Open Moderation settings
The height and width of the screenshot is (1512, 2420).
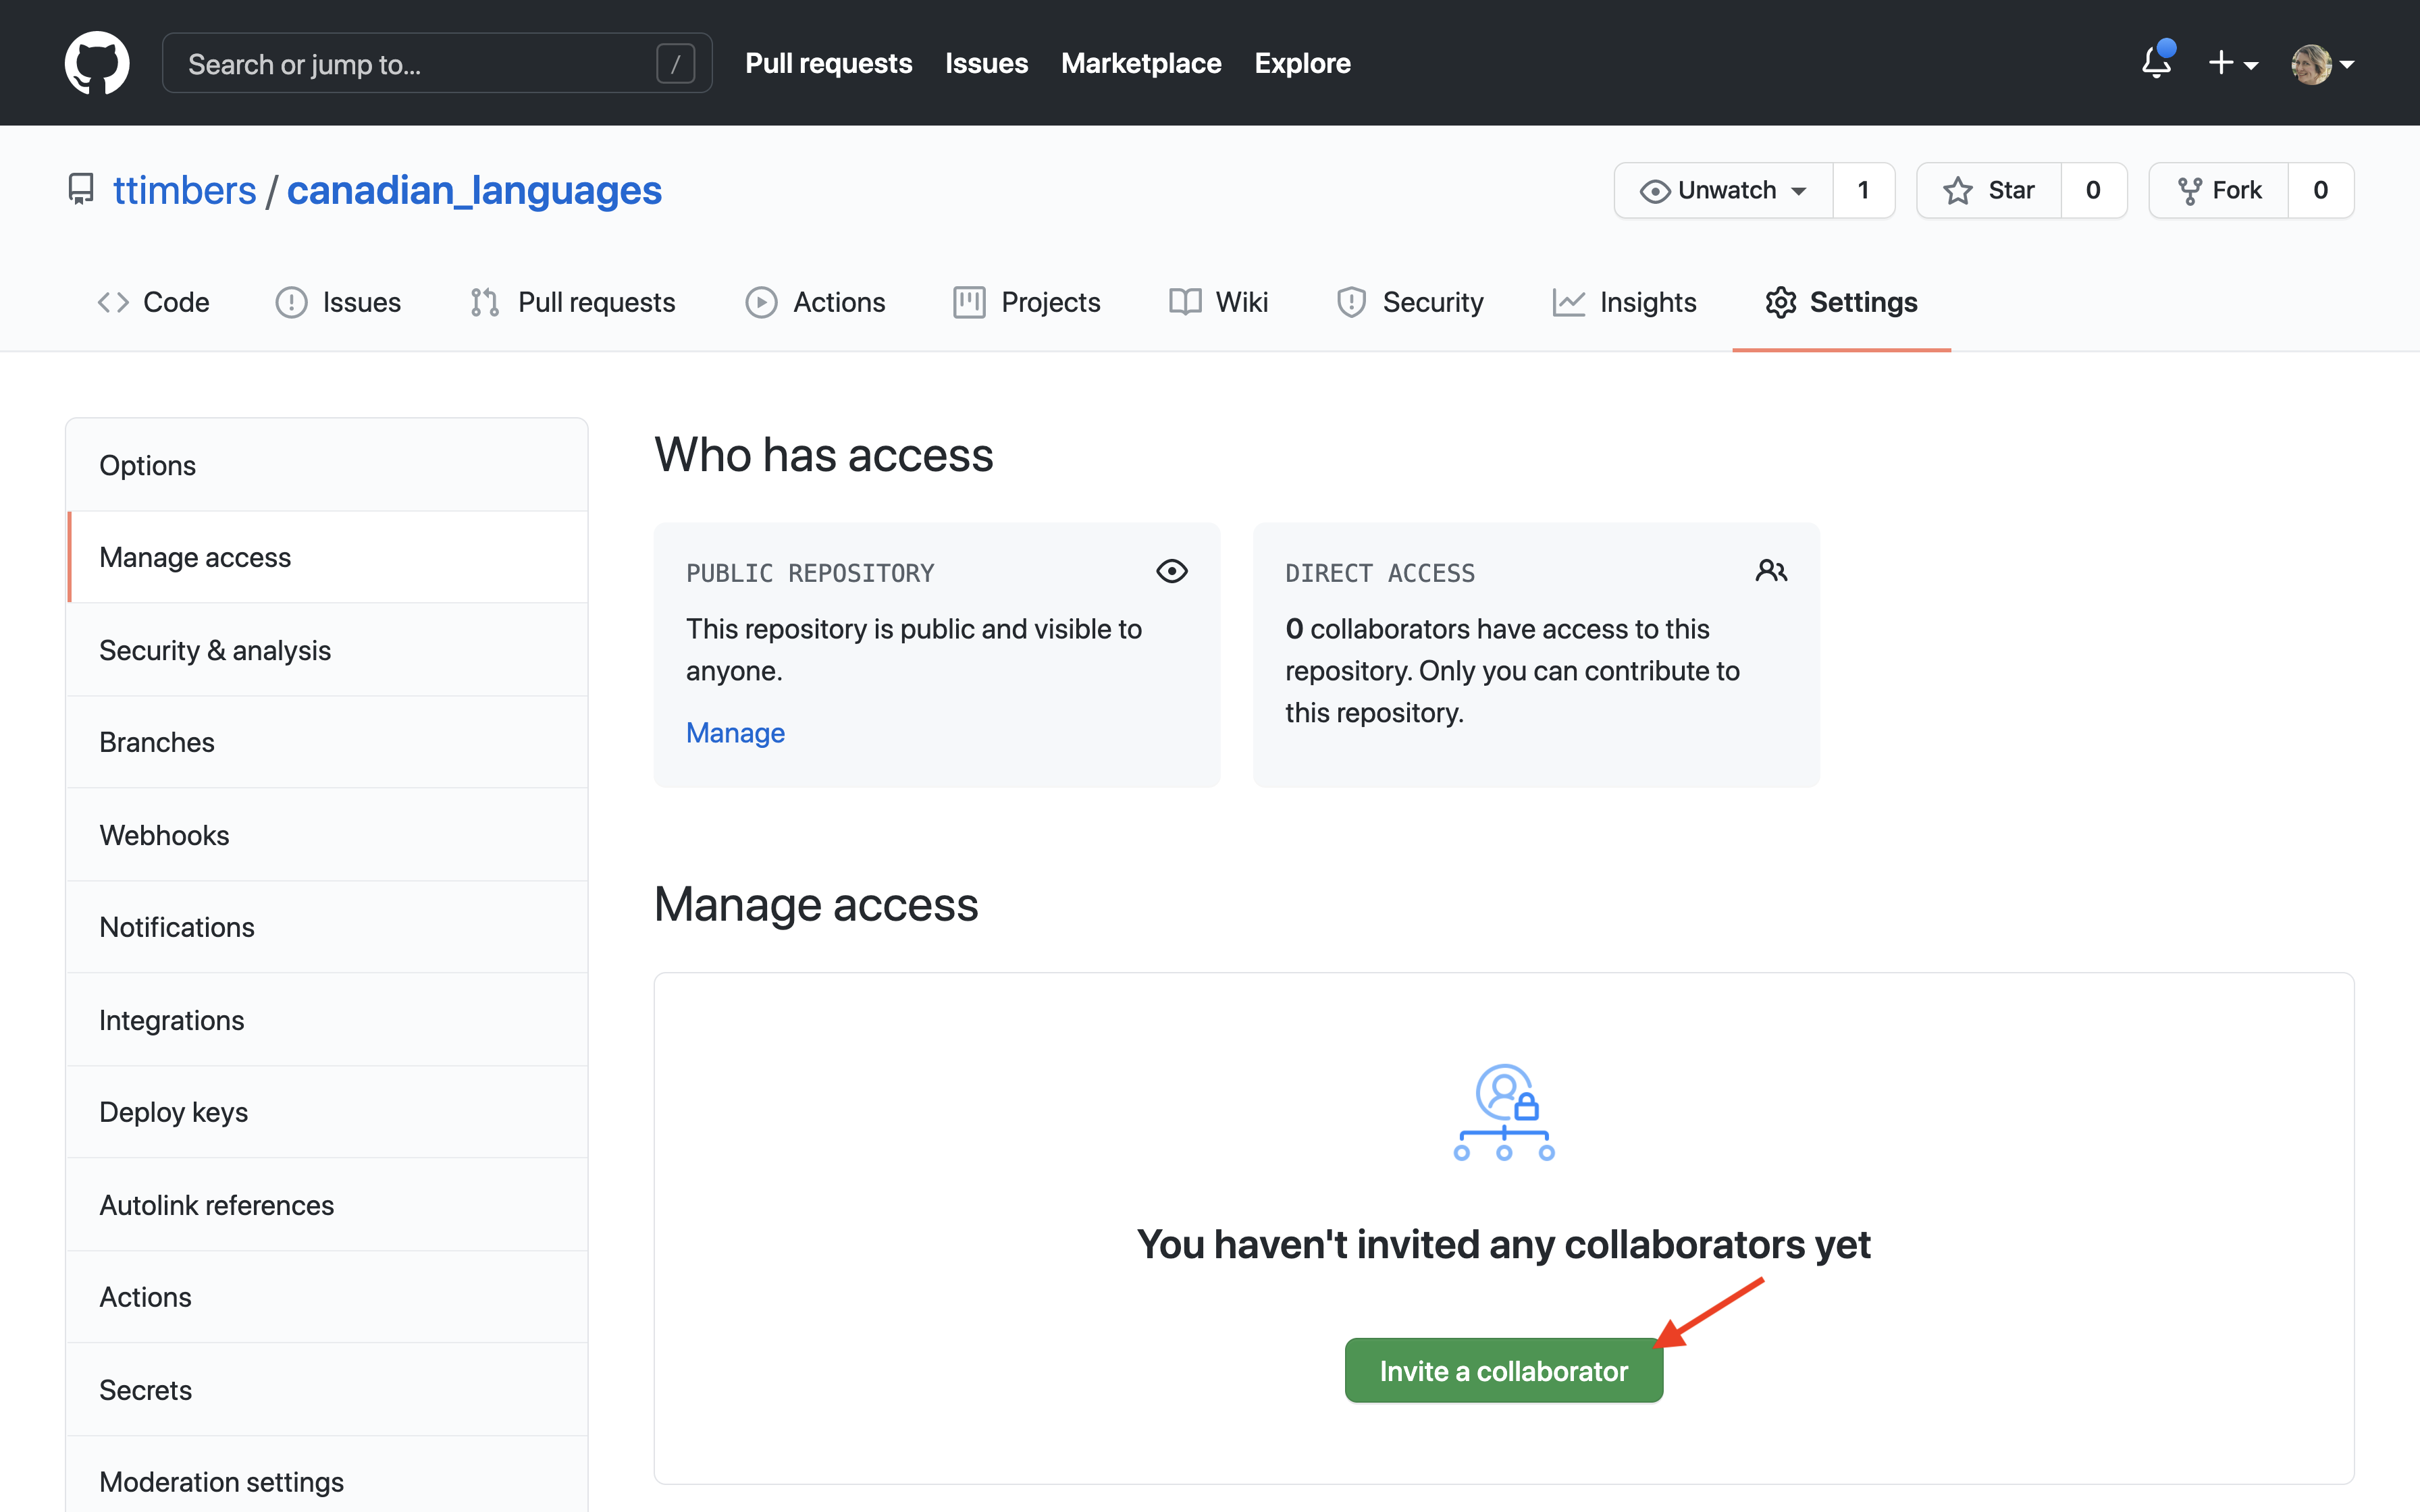[327, 1476]
